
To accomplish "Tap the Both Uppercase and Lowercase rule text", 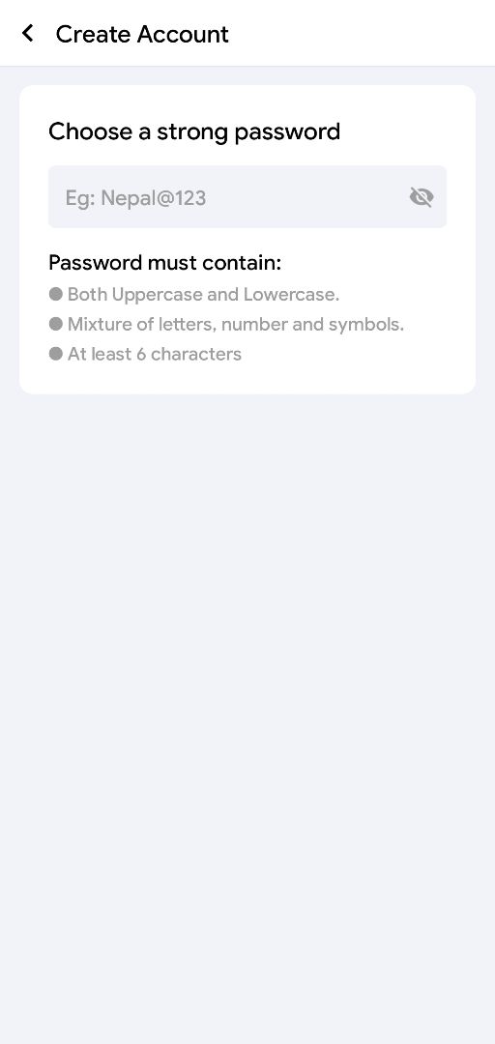I will coord(203,295).
